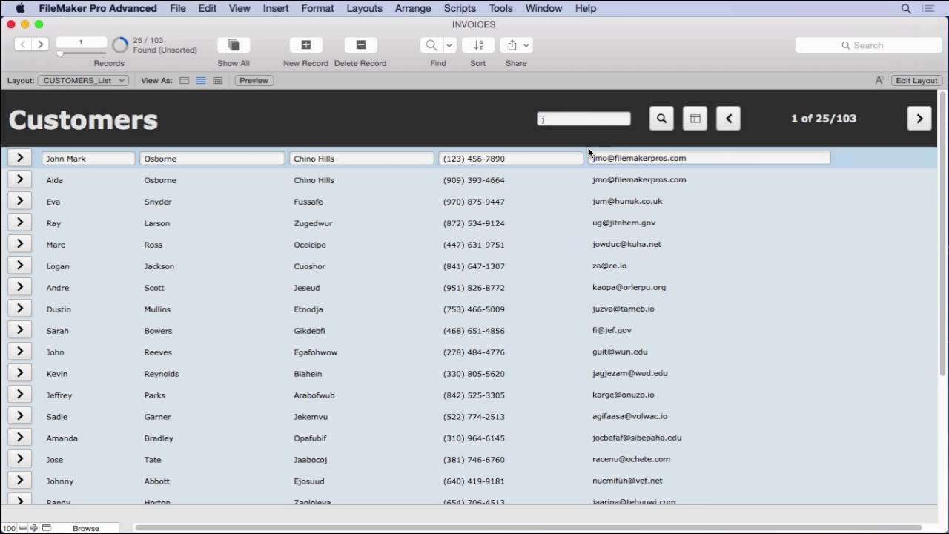Image resolution: width=949 pixels, height=534 pixels.
Task: Open the Share dropdown arrow
Action: pyautogui.click(x=526, y=45)
